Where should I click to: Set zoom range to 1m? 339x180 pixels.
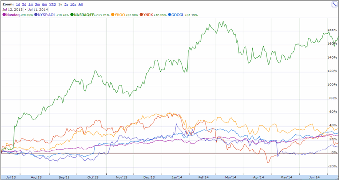[31, 4]
